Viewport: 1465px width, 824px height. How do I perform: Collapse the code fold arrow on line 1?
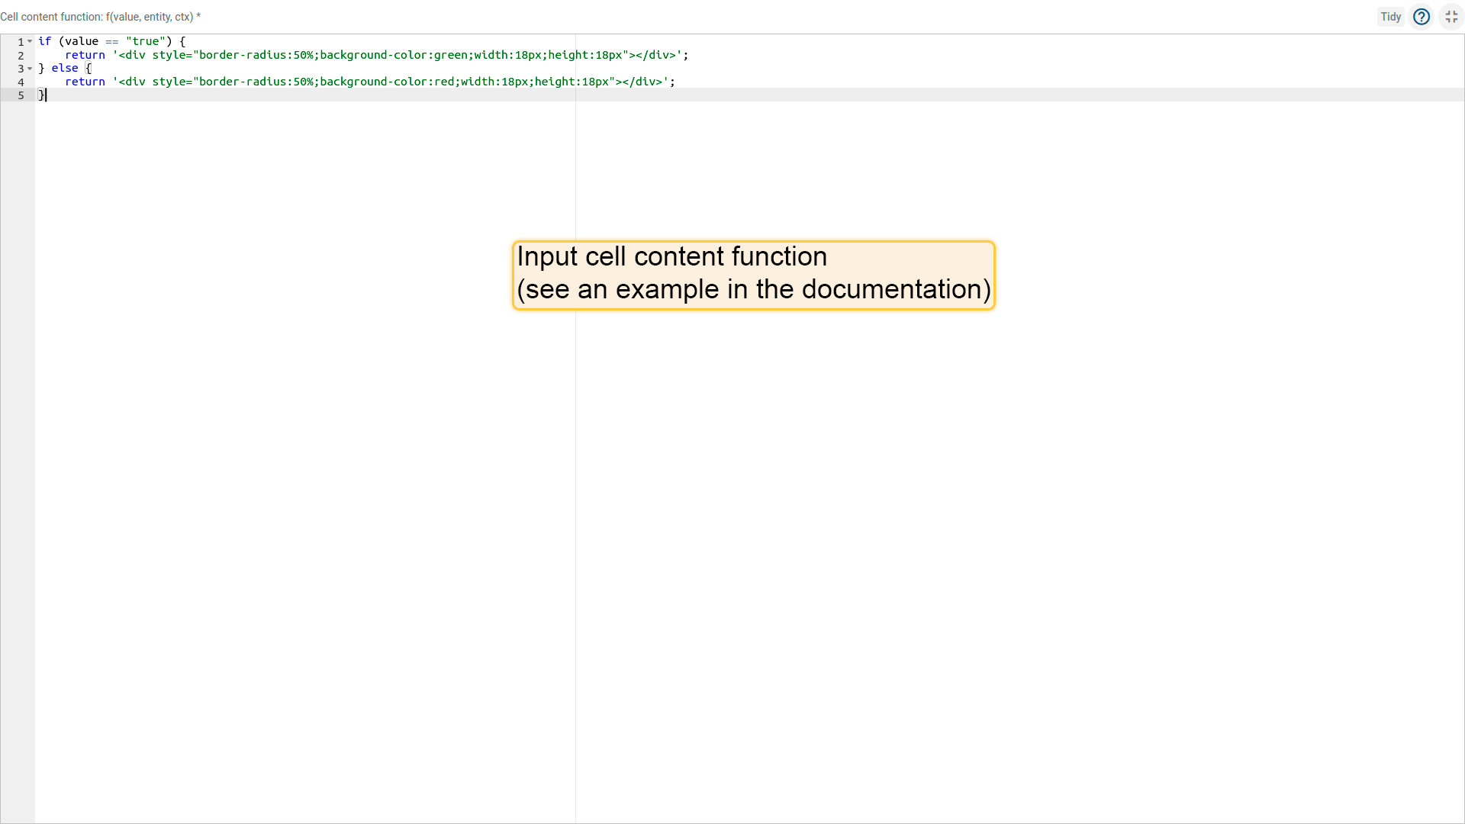coord(30,42)
